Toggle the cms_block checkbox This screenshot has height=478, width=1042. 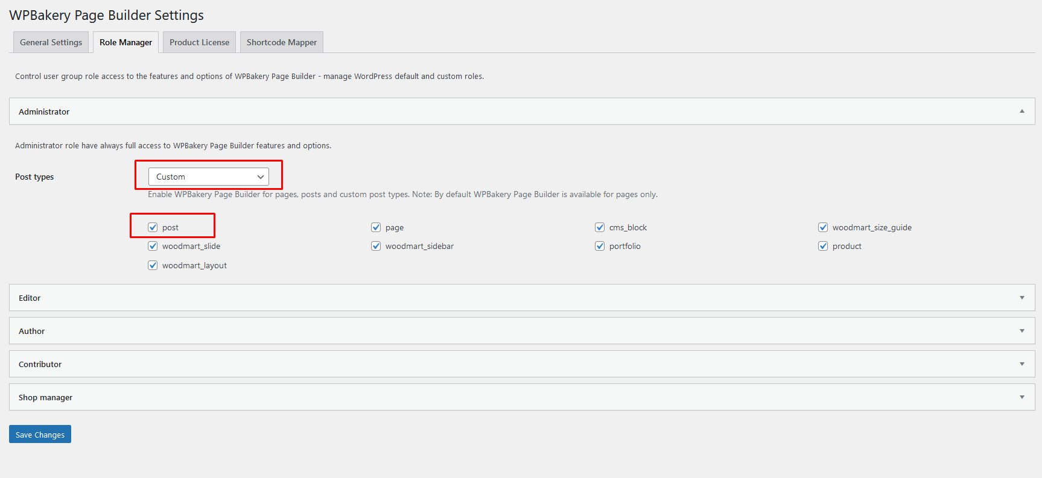click(600, 227)
